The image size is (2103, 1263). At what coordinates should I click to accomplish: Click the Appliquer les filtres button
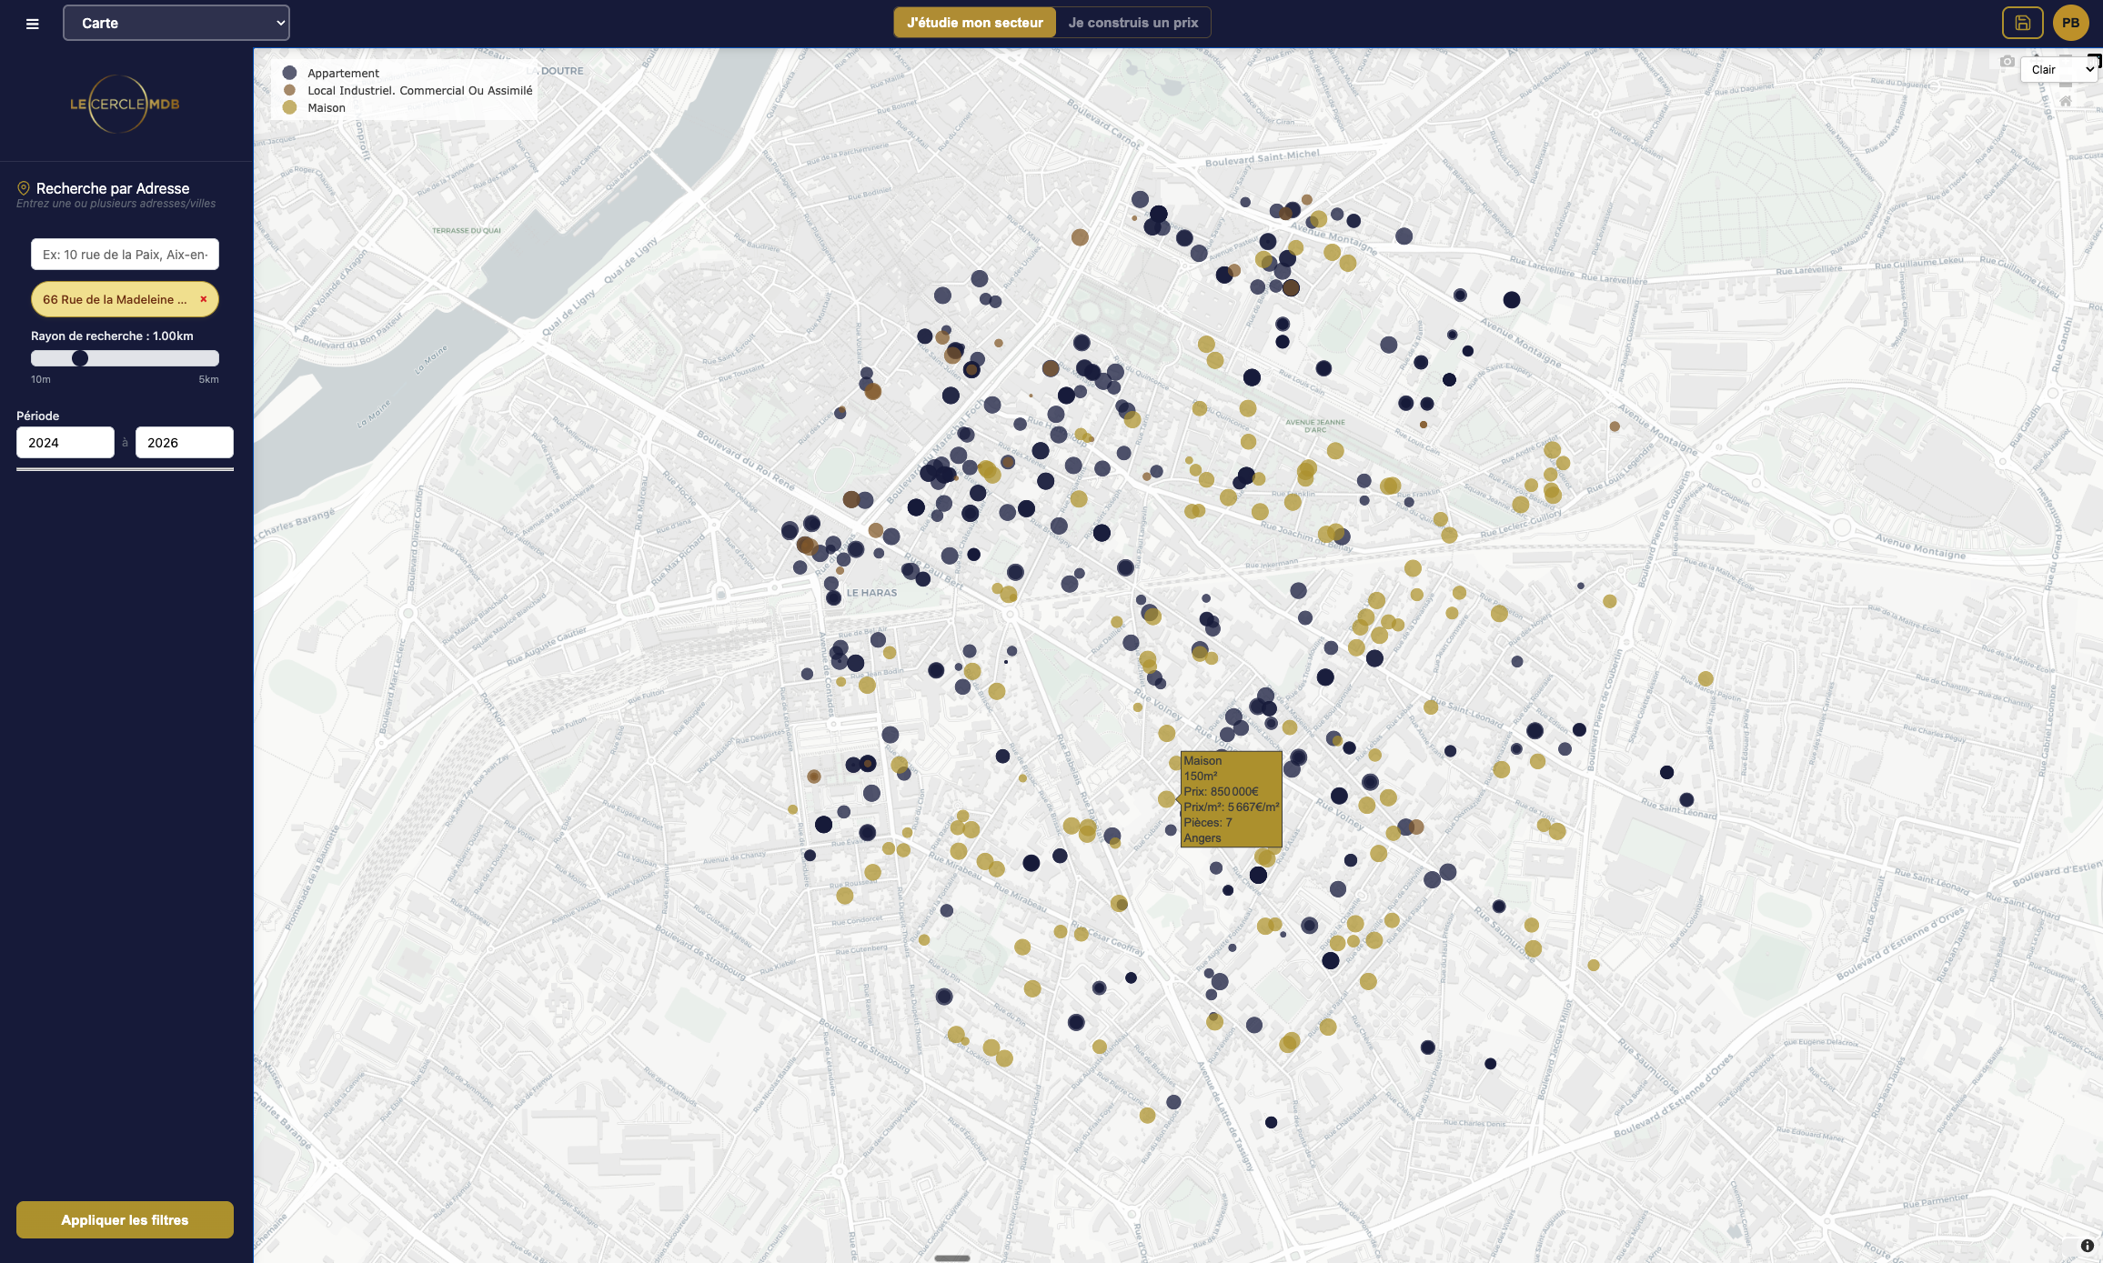tap(125, 1218)
